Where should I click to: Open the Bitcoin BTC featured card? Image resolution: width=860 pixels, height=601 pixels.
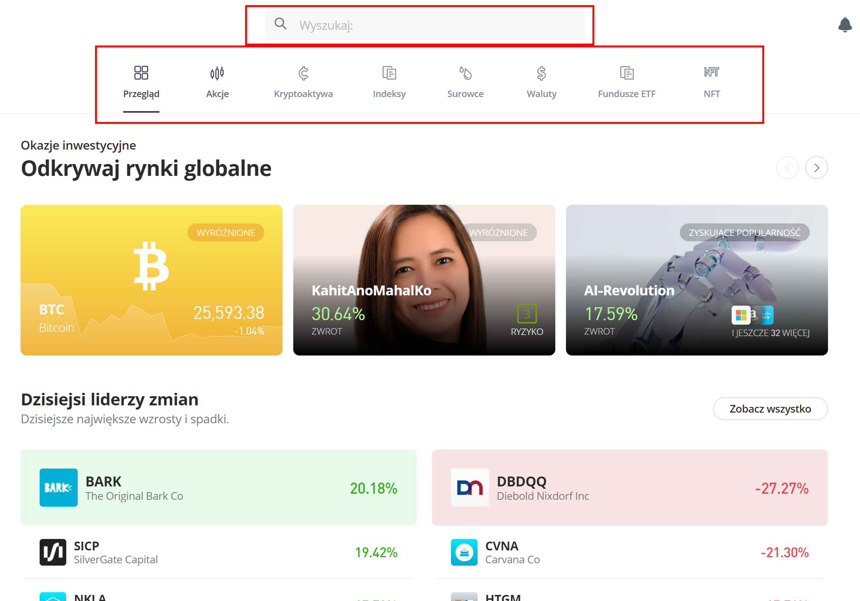pyautogui.click(x=151, y=280)
